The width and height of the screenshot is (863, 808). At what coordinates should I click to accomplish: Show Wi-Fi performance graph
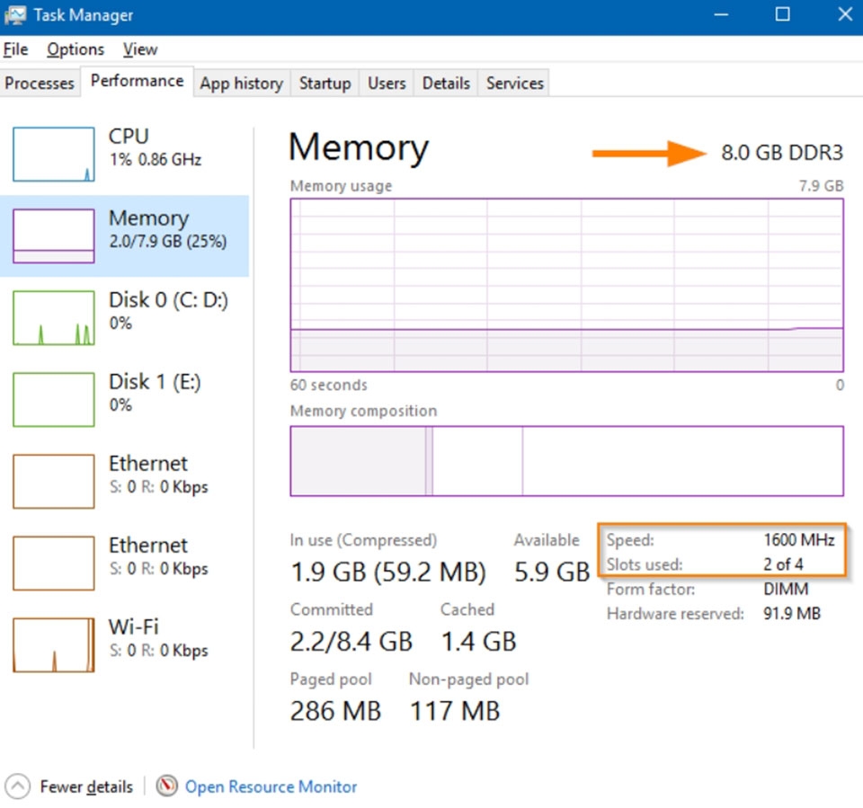click(53, 645)
